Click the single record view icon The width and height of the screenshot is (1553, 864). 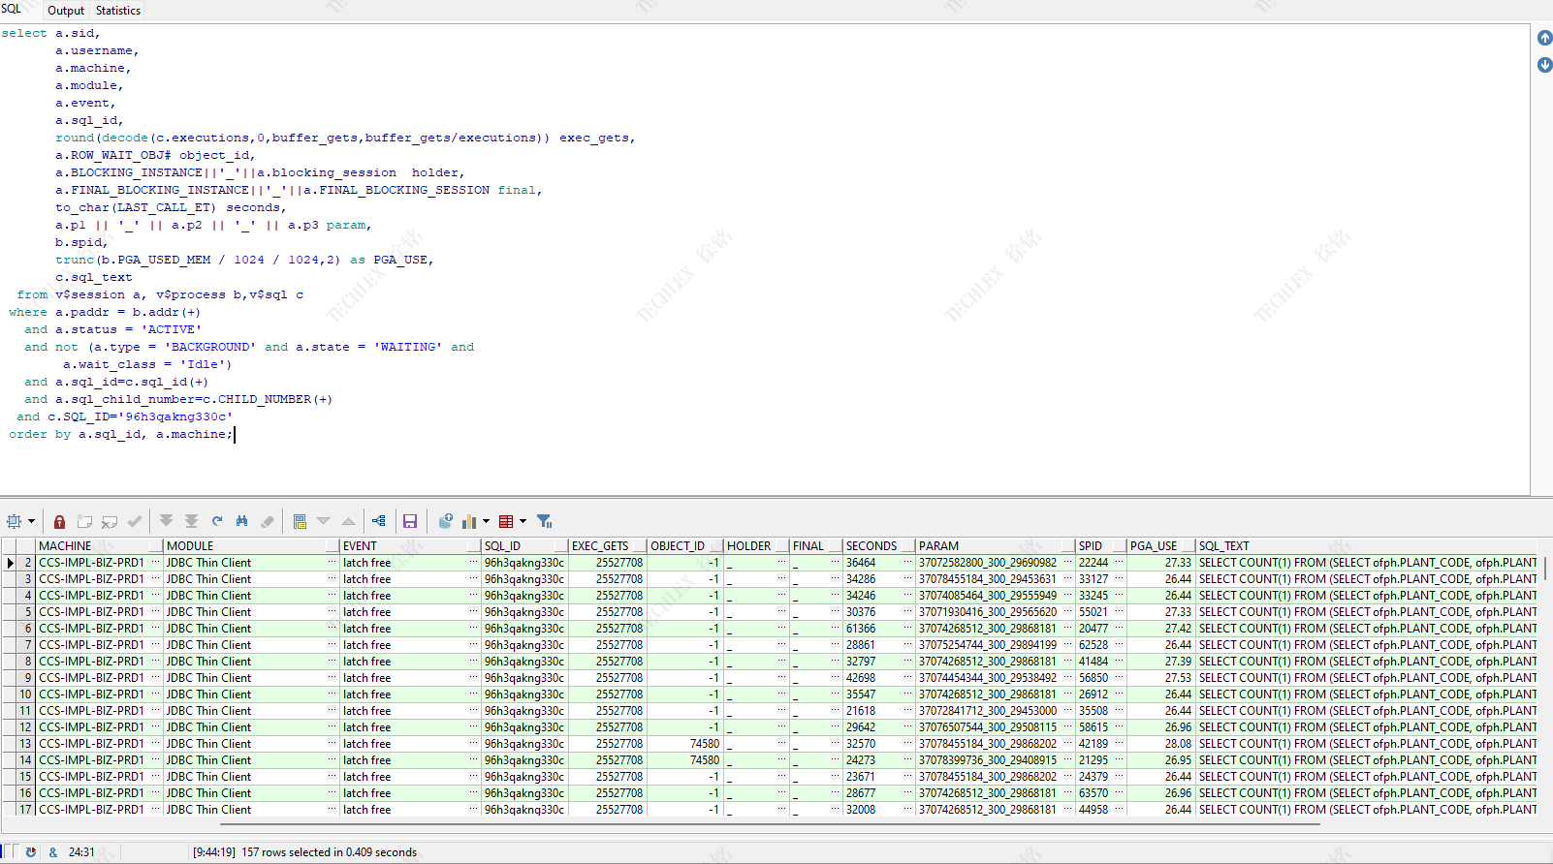tap(300, 521)
